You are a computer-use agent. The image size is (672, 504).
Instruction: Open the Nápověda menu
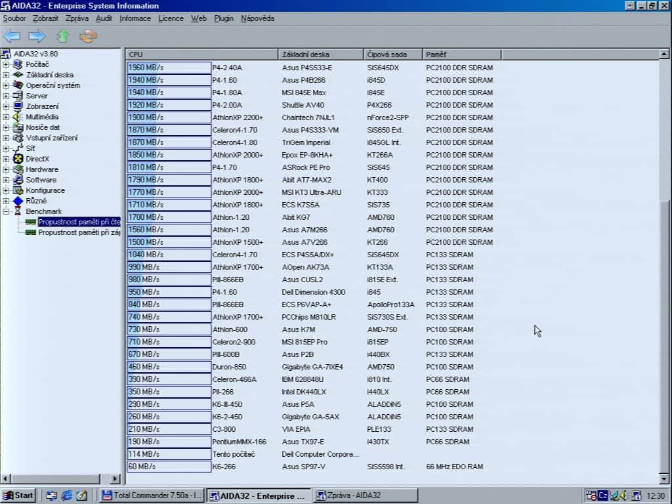coord(257,18)
